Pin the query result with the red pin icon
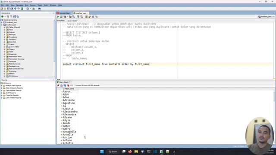The width and height of the screenshot is (276, 155). click(58, 85)
